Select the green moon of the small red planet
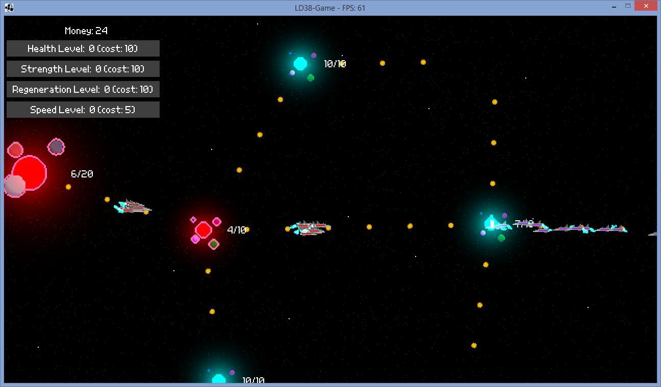 (214, 245)
